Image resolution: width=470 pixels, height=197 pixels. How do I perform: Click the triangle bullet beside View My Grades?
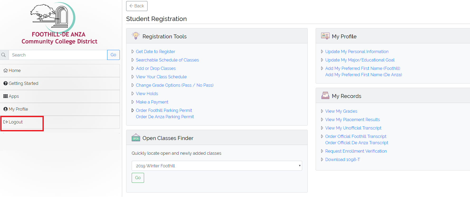322,111
